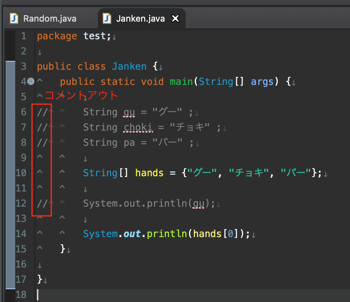Screen dimensions: 350x302
Task: Click the グー string literal on line 10
Action: [x=202, y=173]
